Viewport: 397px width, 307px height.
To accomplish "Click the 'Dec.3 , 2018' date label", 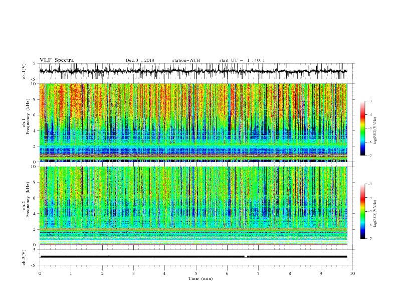I will tap(140, 60).
